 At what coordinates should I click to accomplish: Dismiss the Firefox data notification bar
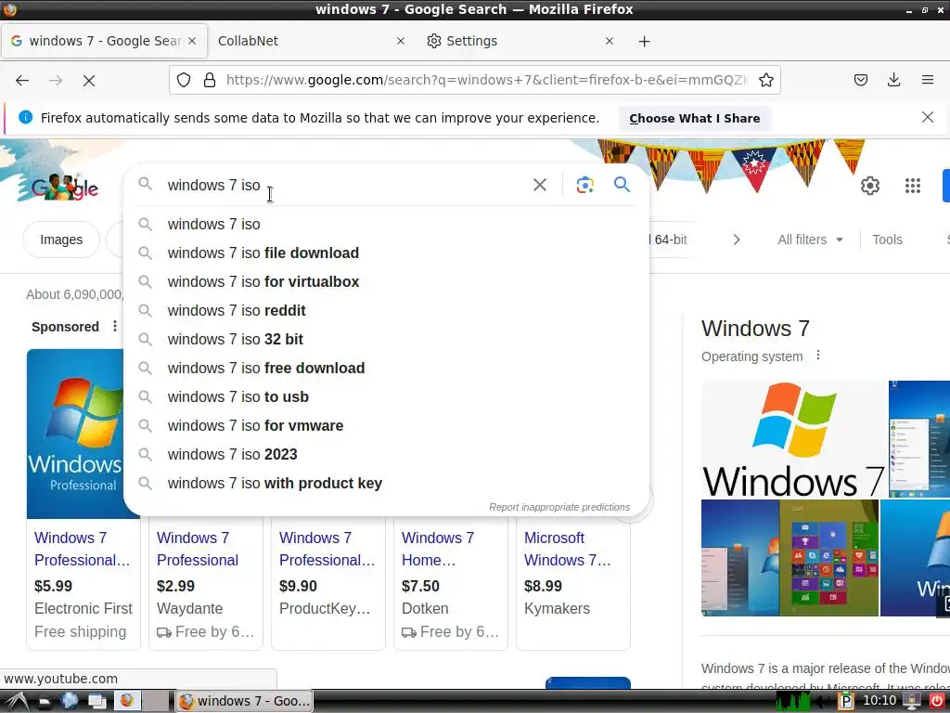pyautogui.click(x=928, y=118)
